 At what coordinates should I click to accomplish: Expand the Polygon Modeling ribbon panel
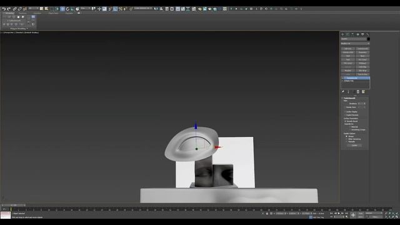[x=19, y=29]
